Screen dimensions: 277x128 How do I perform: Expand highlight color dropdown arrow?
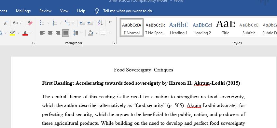click(18, 33)
